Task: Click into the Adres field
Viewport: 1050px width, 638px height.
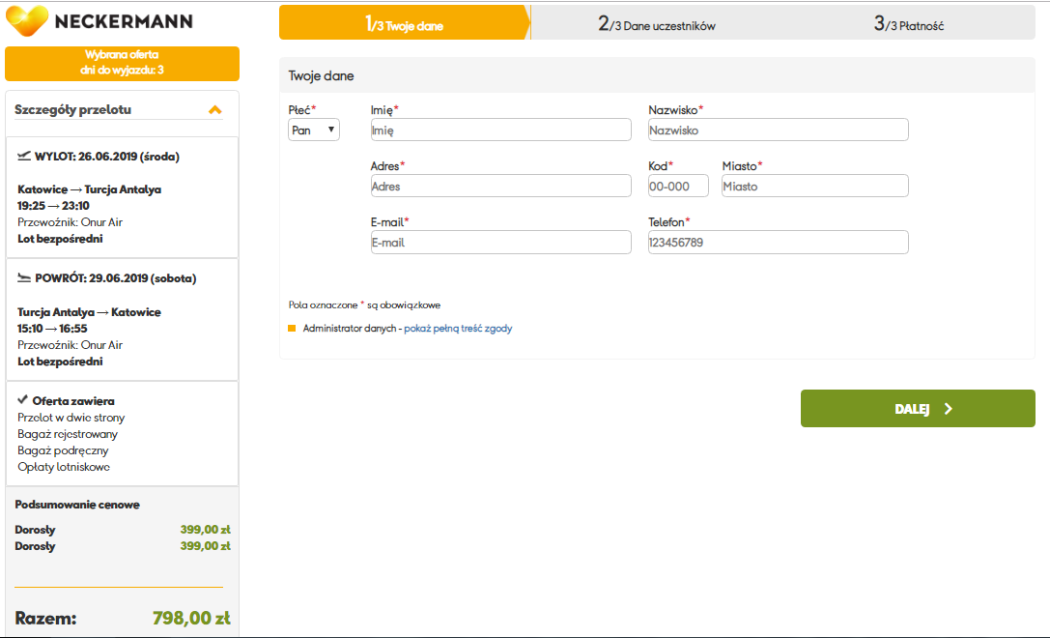Action: tap(501, 187)
